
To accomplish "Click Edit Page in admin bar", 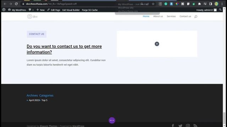I will tap(54, 10).
